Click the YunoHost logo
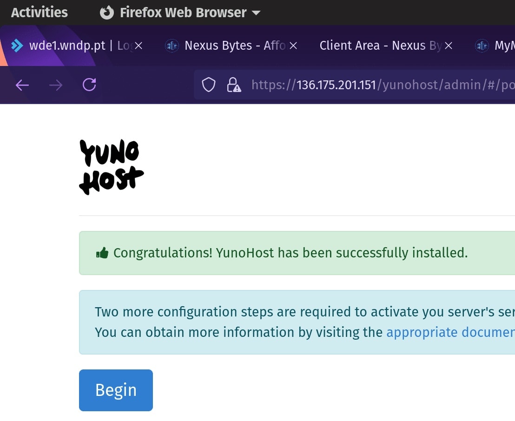515x421 pixels. pos(112,167)
